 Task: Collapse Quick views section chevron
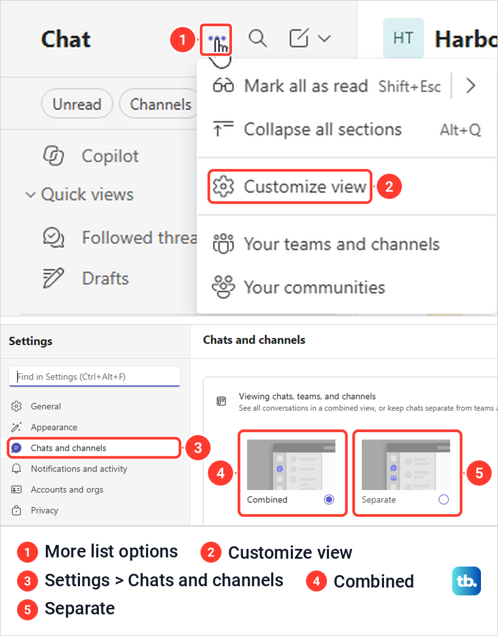coord(30,195)
